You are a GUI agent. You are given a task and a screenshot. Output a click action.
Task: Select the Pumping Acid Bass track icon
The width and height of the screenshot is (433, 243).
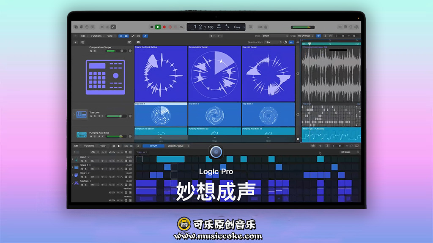(x=82, y=135)
